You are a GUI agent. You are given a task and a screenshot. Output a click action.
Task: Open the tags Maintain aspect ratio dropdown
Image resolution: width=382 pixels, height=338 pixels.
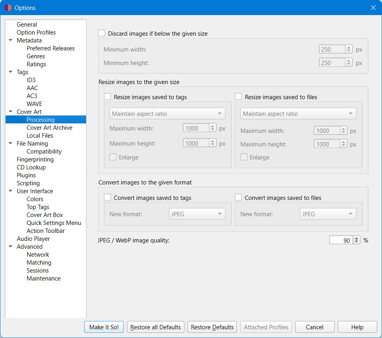click(167, 113)
